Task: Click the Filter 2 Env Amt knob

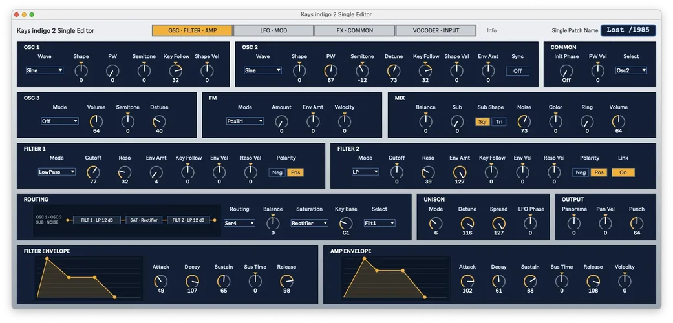Action: point(460,172)
